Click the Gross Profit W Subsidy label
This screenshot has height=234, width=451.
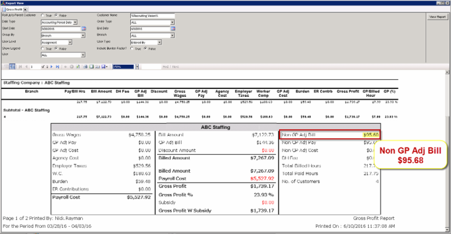(x=185, y=210)
